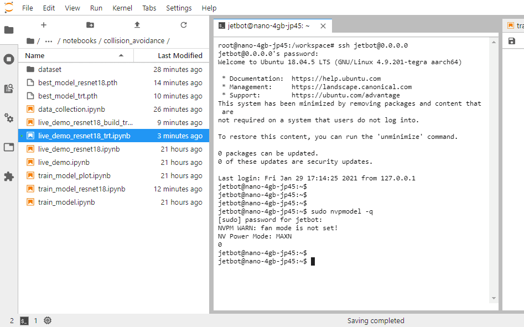This screenshot has width=524, height=327.
Task: Click the Upload Files icon
Action: pos(137,25)
